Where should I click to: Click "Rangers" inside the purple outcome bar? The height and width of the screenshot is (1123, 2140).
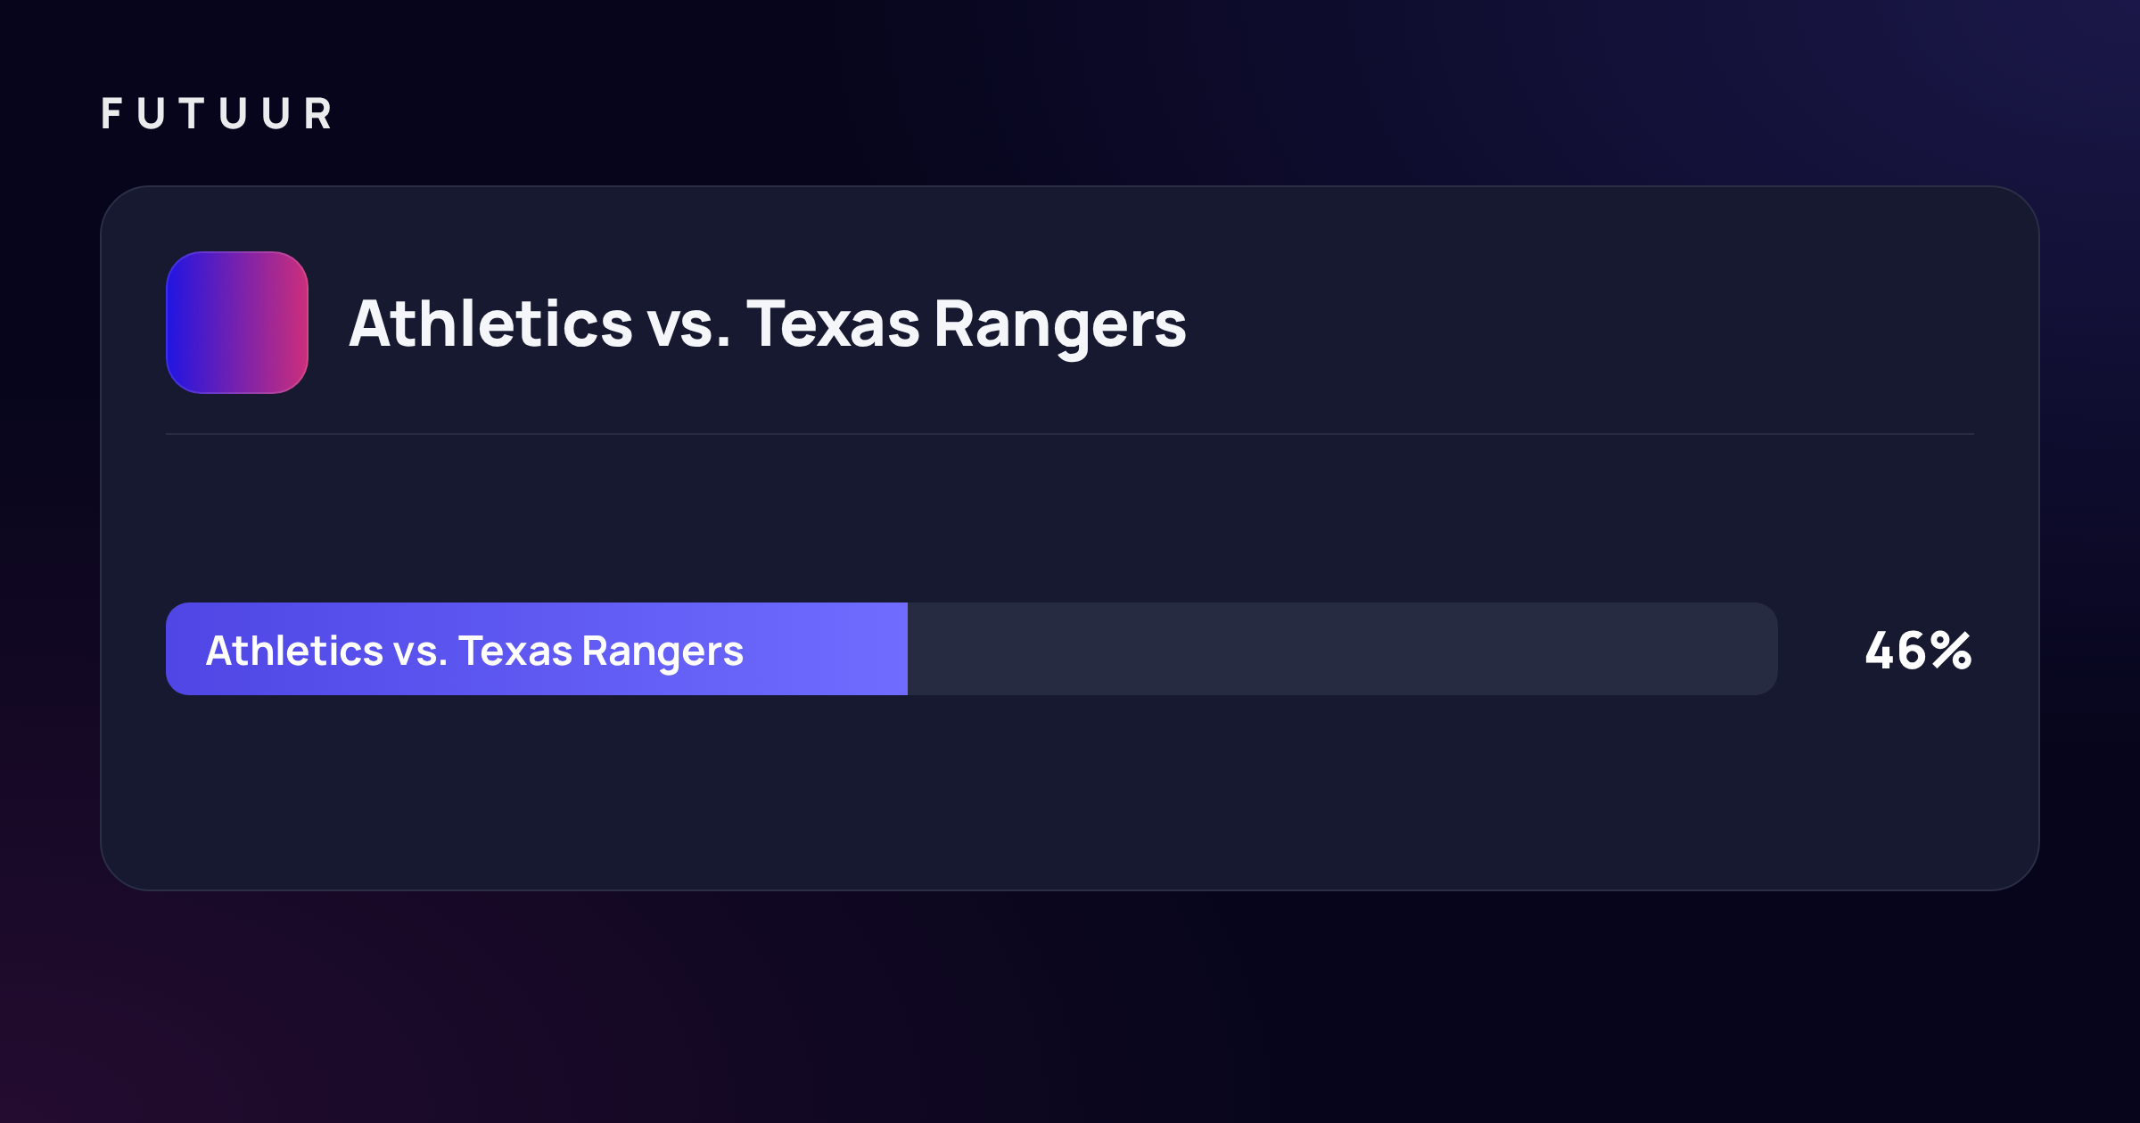663,652
